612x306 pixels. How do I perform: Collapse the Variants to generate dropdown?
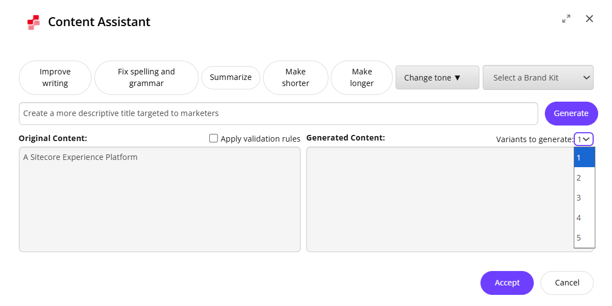(x=584, y=139)
